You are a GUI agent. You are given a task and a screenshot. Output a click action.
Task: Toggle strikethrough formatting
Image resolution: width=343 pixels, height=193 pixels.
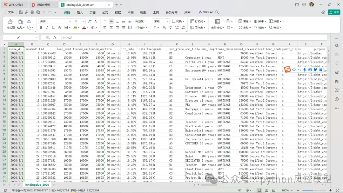tap(59, 28)
